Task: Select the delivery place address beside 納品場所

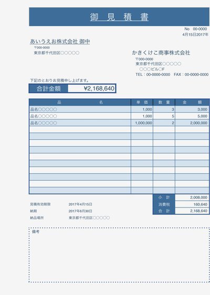Action: click(89, 218)
